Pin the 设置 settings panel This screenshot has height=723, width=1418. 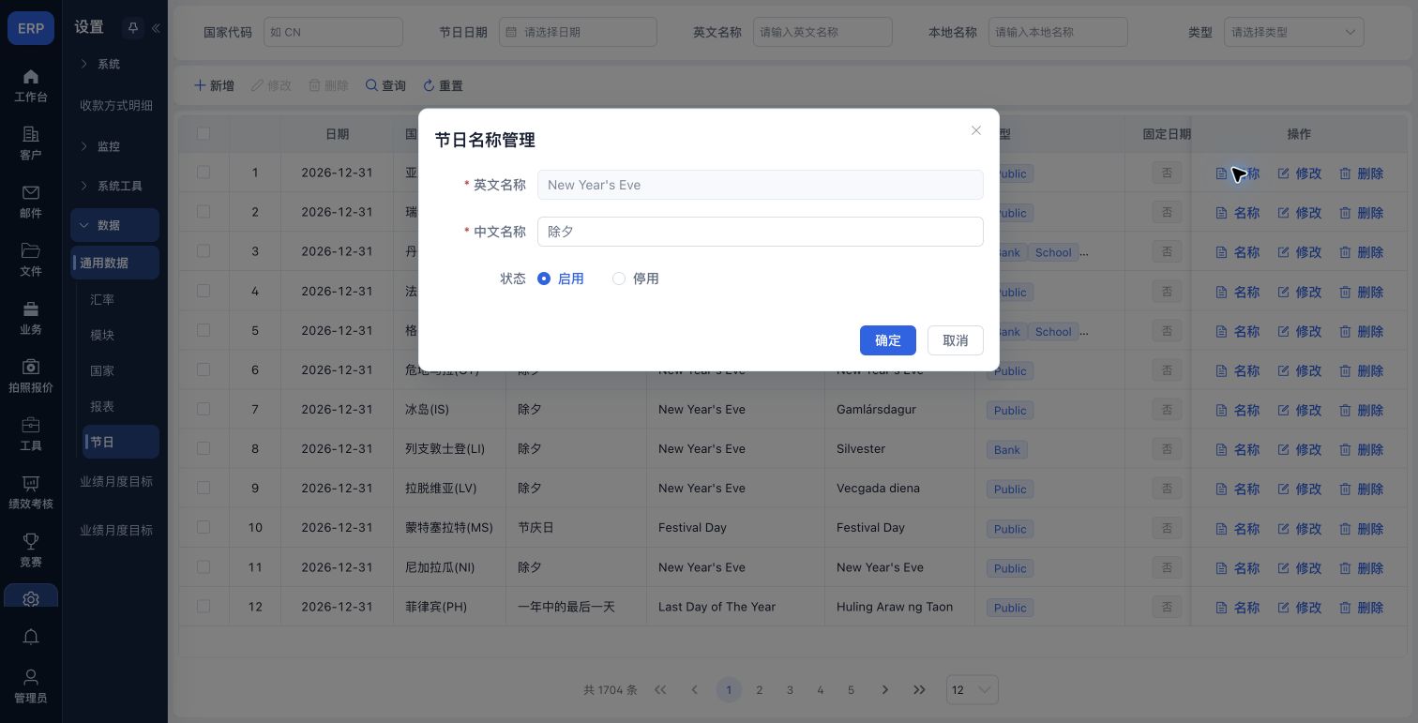click(133, 28)
